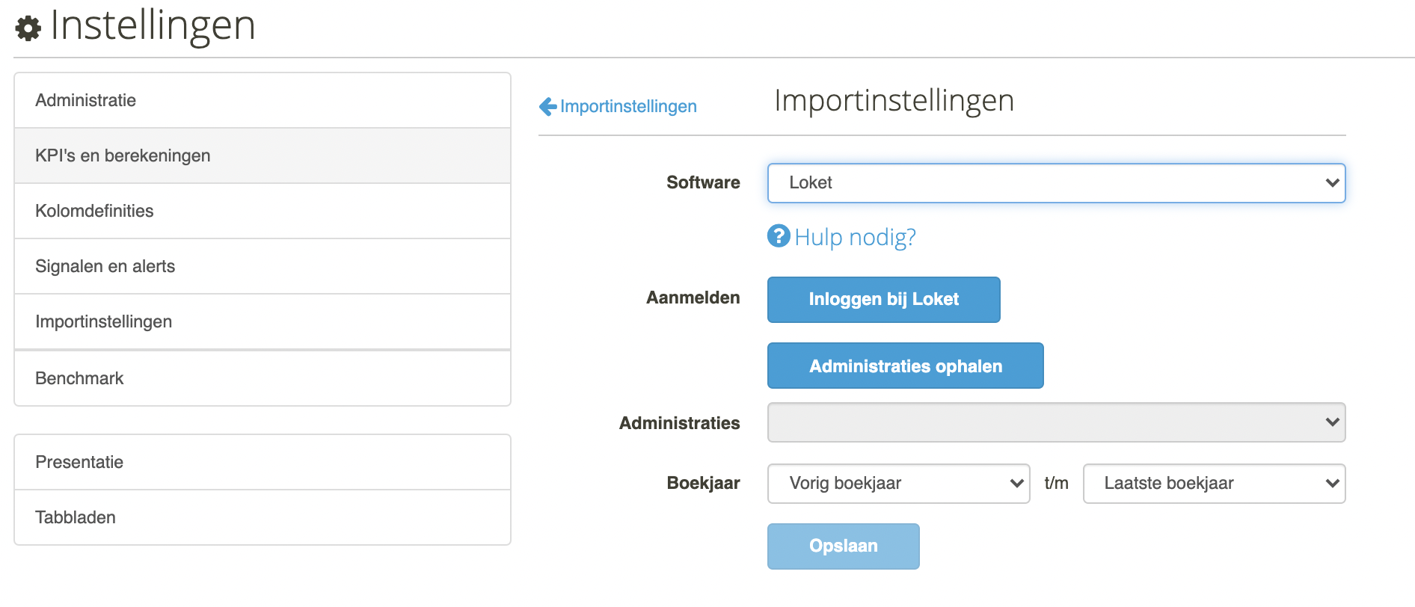The width and height of the screenshot is (1415, 607).
Task: Open the Benchmark section
Action: click(263, 378)
